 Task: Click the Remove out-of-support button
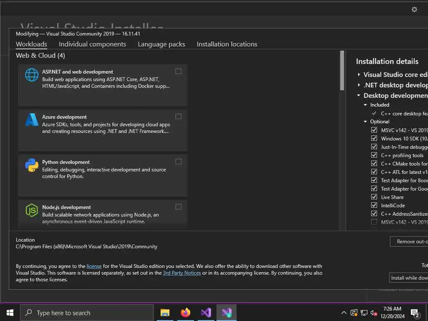[x=409, y=242]
